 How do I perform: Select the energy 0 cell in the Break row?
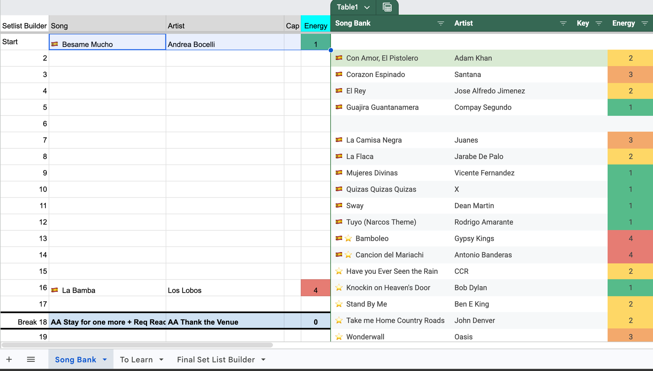tap(316, 321)
